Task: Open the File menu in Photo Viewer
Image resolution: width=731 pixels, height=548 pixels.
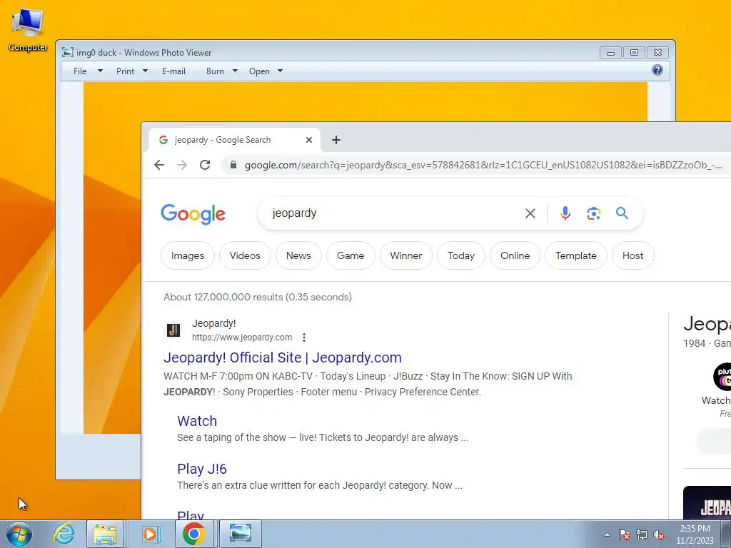Action: tap(80, 71)
